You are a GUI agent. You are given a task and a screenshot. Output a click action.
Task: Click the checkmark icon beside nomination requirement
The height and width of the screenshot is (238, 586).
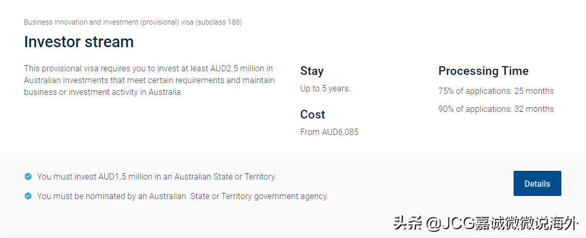pyautogui.click(x=28, y=196)
